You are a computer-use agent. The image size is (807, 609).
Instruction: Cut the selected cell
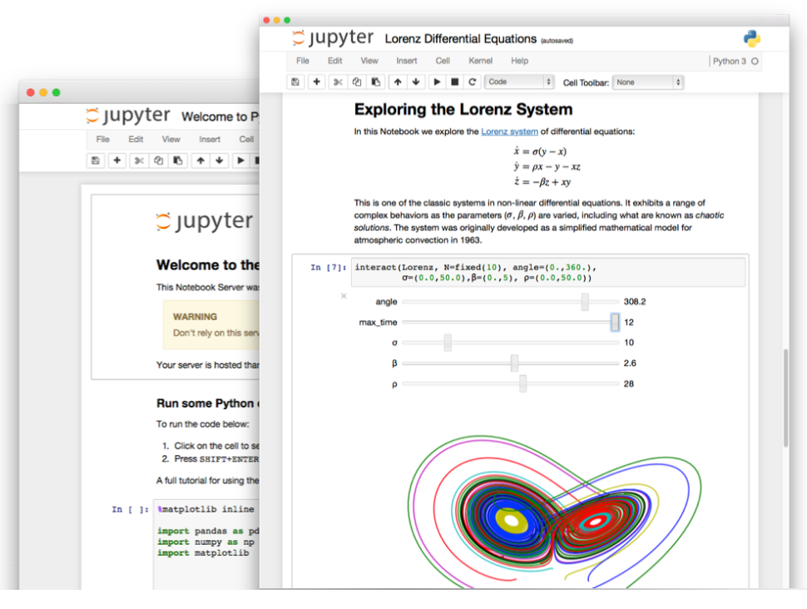coord(337,82)
